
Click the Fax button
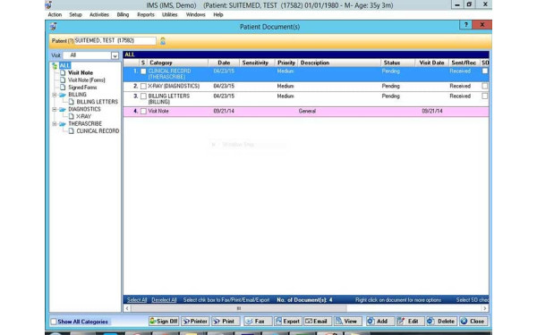click(x=258, y=322)
